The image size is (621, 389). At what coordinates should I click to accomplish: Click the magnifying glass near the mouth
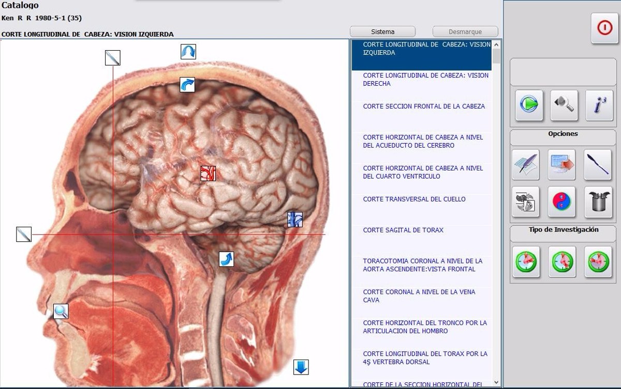tap(61, 312)
